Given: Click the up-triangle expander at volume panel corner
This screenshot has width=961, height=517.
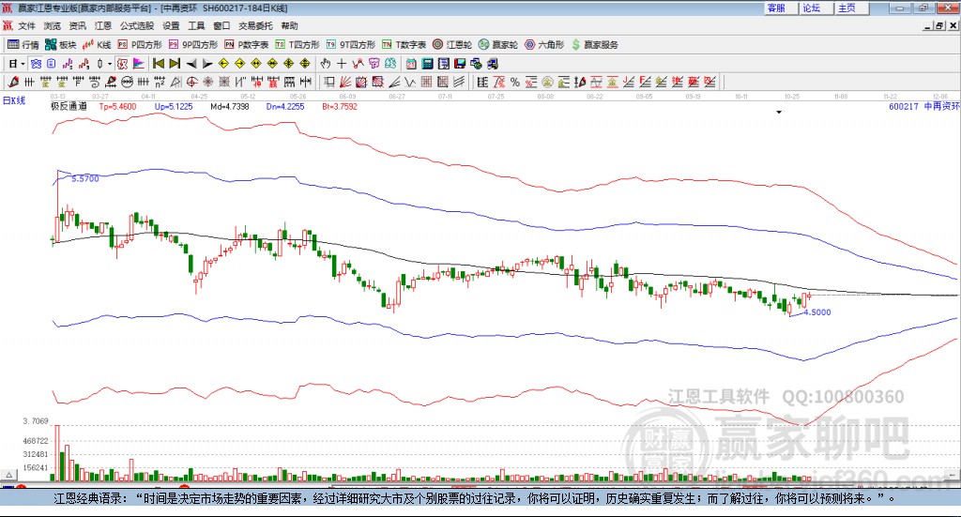Looking at the screenshot, I should [8, 475].
